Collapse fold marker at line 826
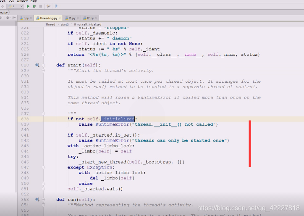This screenshot has width=304, height=216. click(x=43, y=55)
